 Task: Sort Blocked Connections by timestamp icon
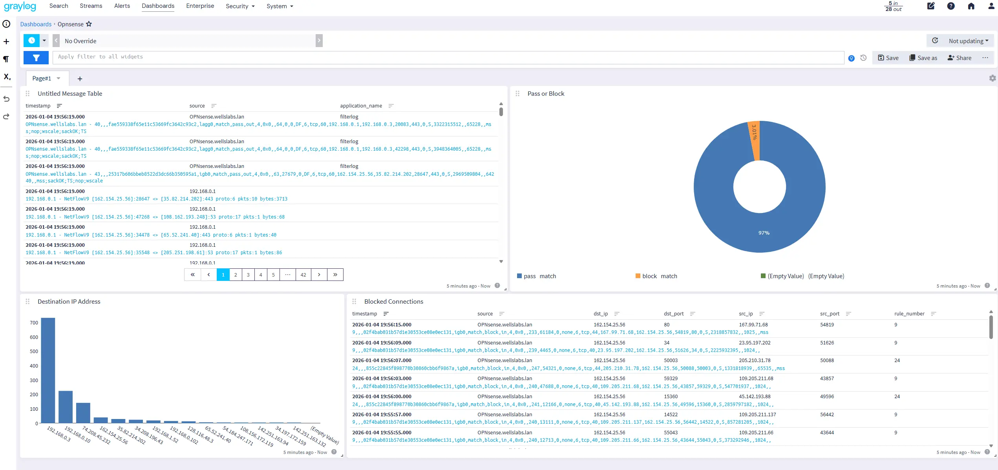click(x=386, y=314)
